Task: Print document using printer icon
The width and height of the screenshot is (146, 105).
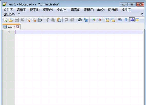Action: 40,20
